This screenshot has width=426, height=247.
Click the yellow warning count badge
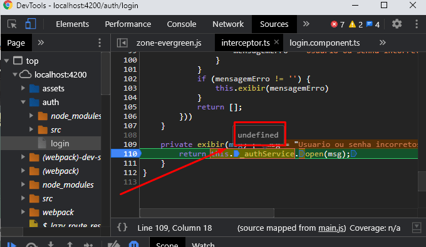point(356,24)
